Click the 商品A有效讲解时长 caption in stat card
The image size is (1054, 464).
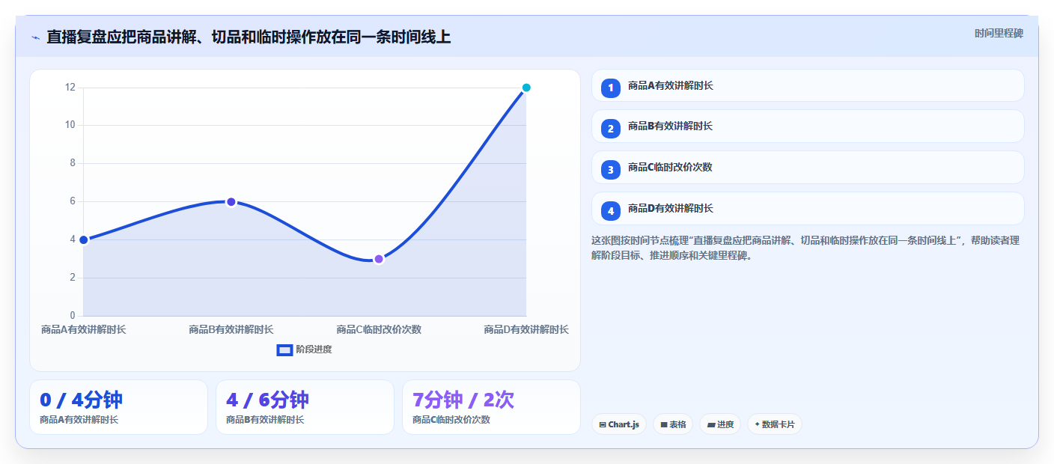79,420
